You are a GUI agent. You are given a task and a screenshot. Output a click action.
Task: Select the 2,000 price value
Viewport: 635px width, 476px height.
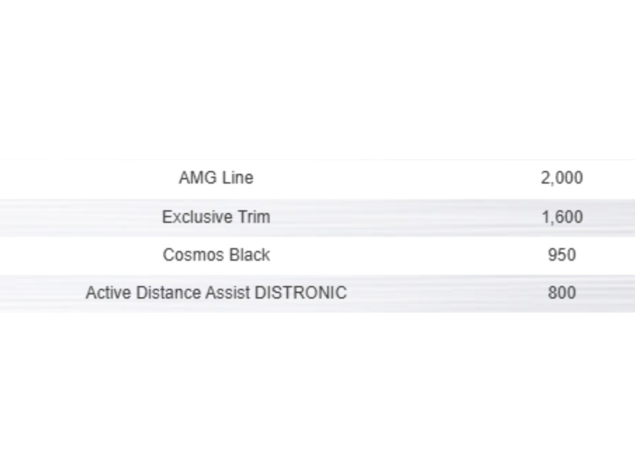click(x=561, y=178)
